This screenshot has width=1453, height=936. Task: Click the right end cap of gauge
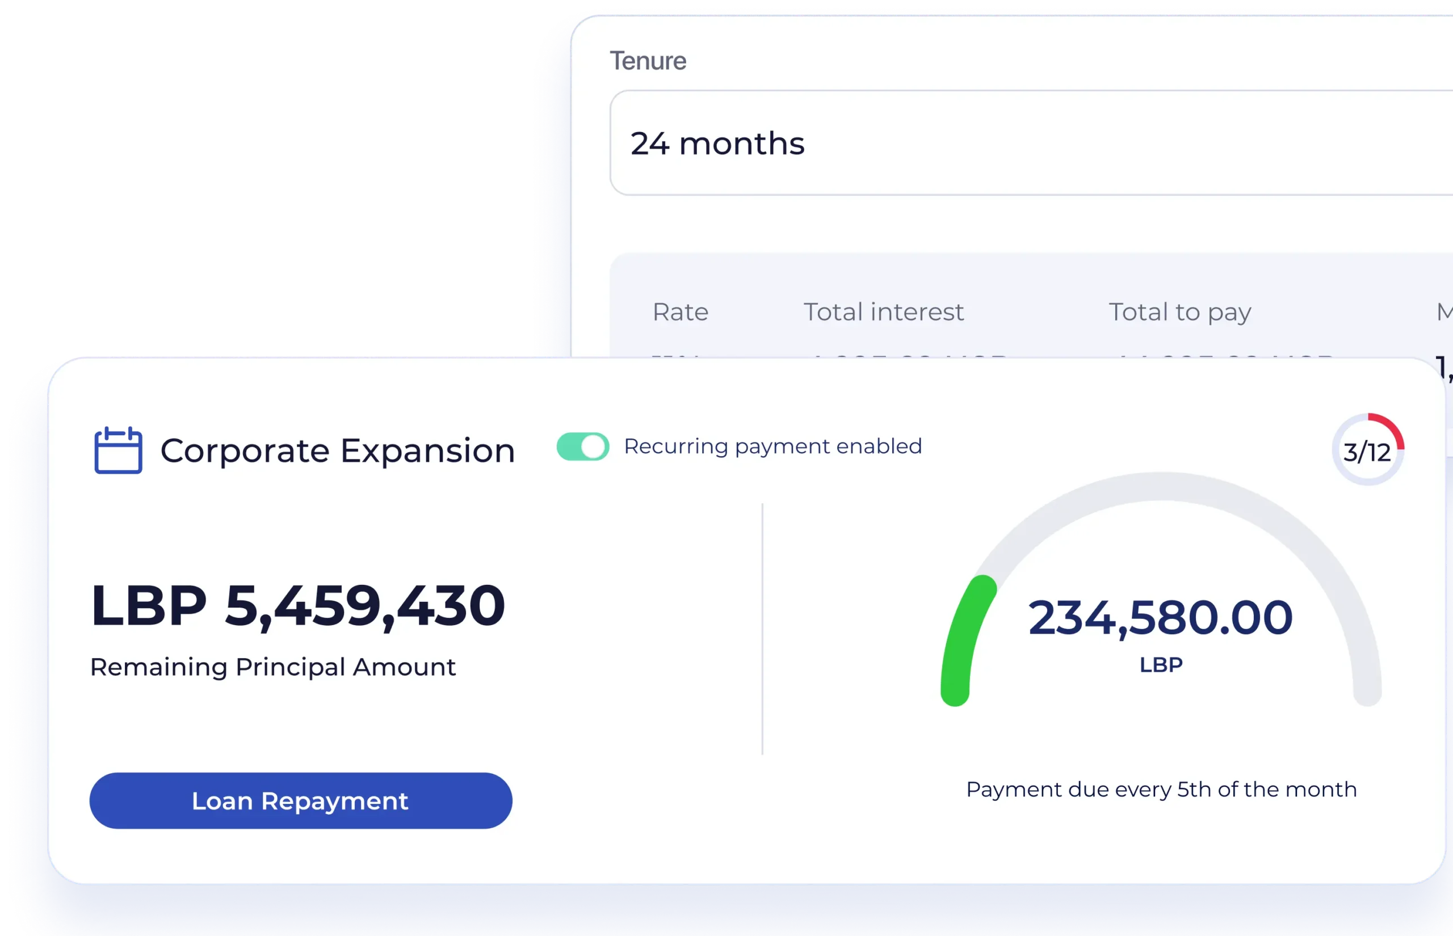(x=1367, y=693)
